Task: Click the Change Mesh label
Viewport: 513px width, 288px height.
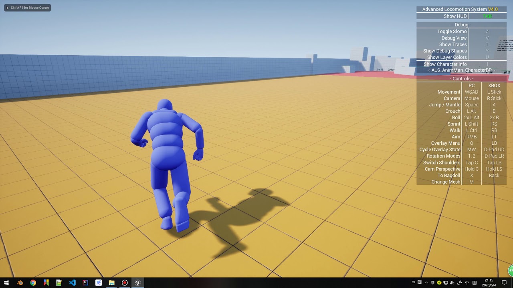Action: (x=446, y=182)
